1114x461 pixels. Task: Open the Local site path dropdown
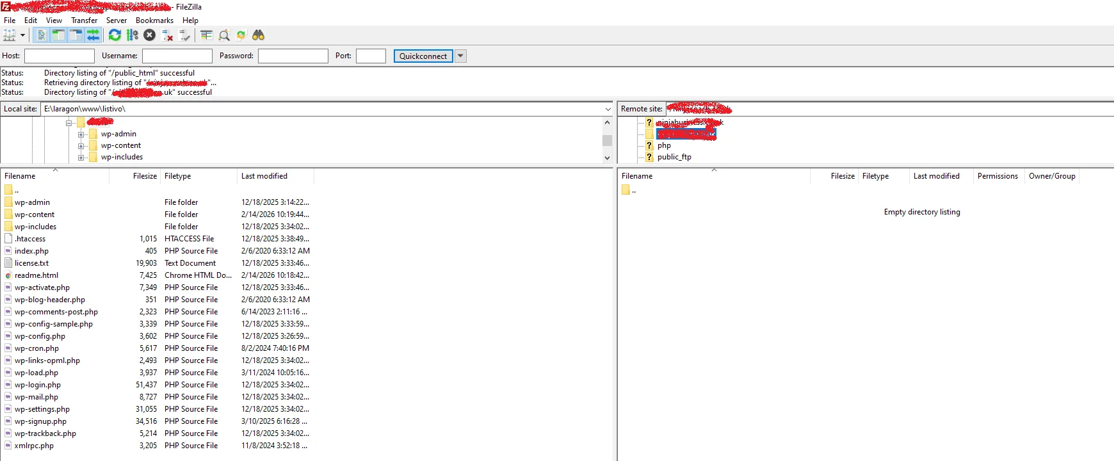coord(608,109)
